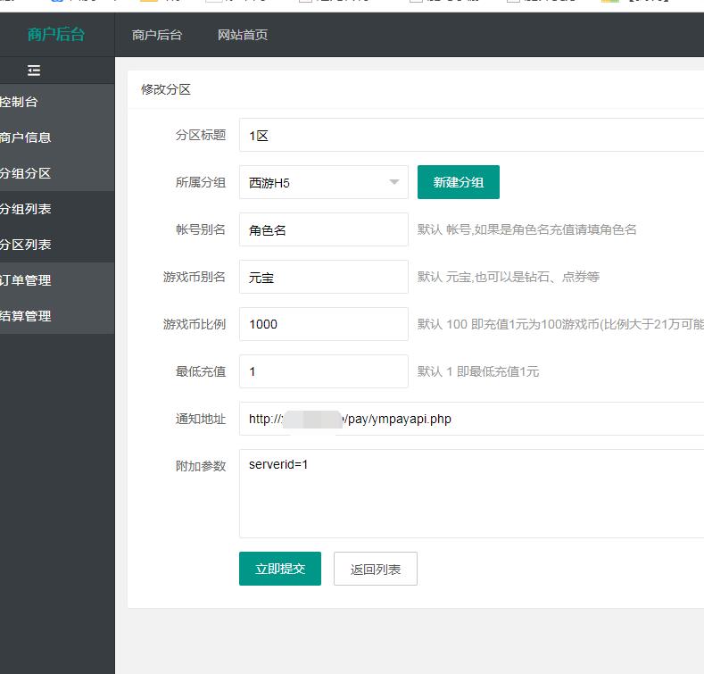Click the dropdown arrow in 所属分组
The image size is (704, 674).
394,182
